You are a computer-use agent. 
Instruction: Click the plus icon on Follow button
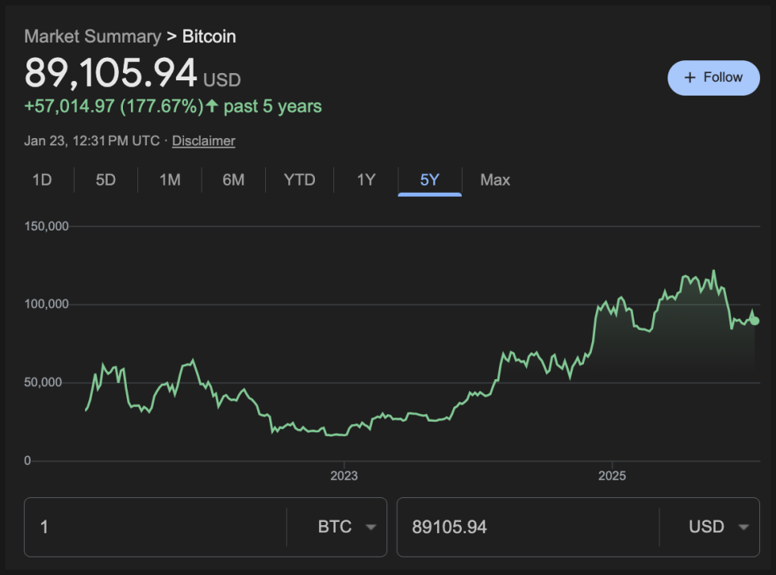point(689,78)
